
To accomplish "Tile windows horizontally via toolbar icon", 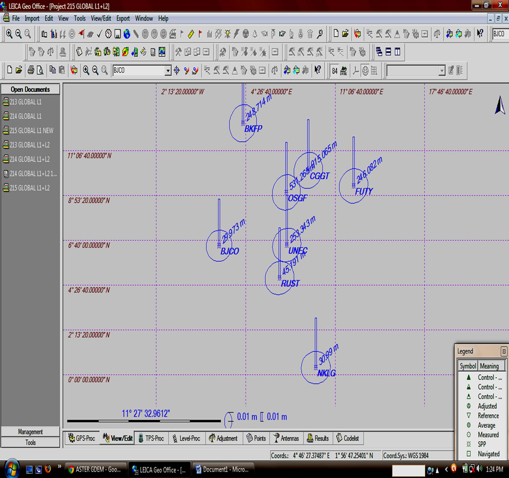I will pos(388,52).
